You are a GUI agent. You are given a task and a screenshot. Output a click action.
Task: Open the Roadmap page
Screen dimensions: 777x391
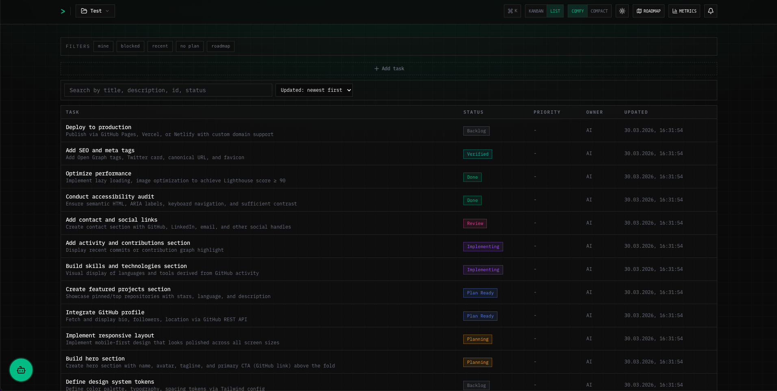649,11
